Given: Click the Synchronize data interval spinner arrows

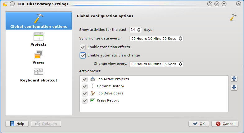Looking at the screenshot, I should [180, 39].
